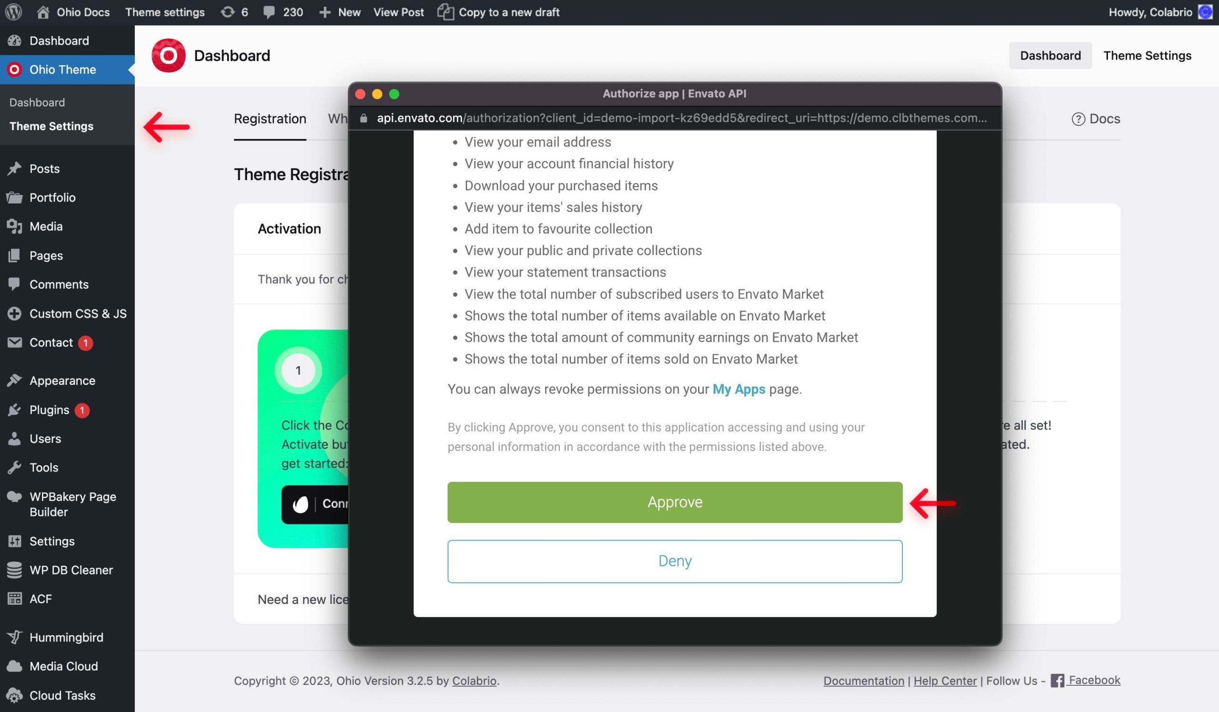Switch to the Theme Settings header tab
The image size is (1219, 712).
(x=1147, y=56)
